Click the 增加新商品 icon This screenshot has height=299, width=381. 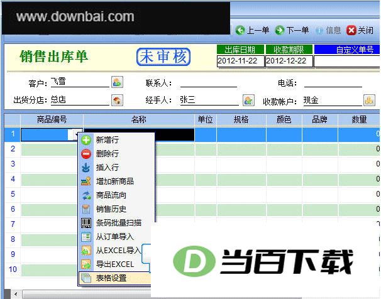coord(86,182)
